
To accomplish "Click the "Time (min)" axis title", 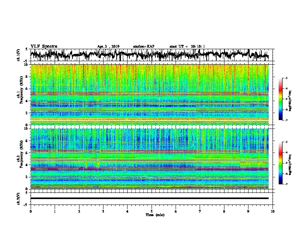I will 155,215.
